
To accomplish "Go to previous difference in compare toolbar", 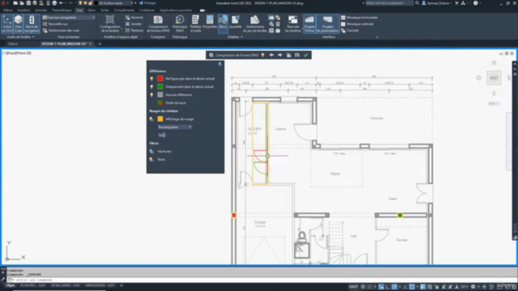I will [x=272, y=55].
